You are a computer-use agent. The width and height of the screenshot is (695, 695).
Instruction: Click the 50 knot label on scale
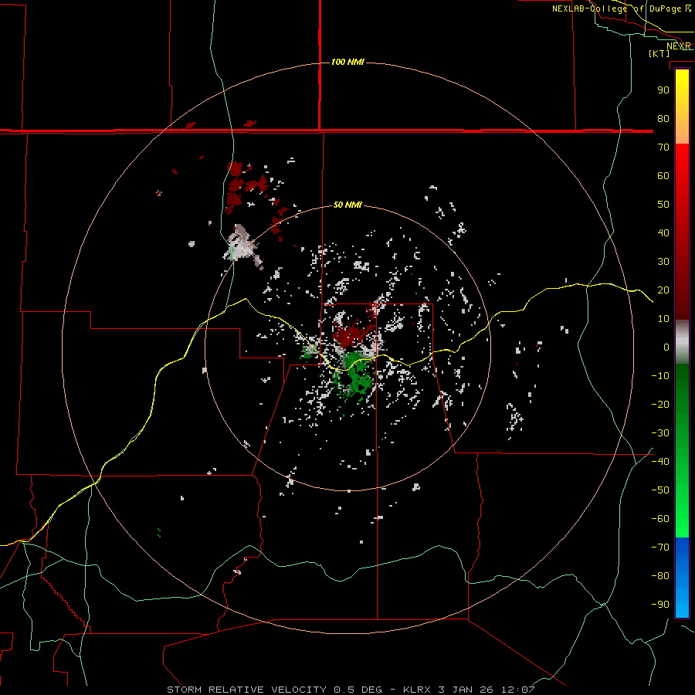point(663,205)
